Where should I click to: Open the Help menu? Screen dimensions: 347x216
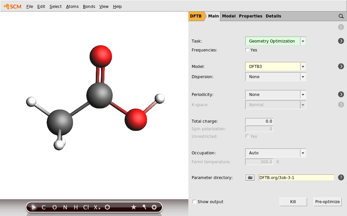(x=117, y=6)
